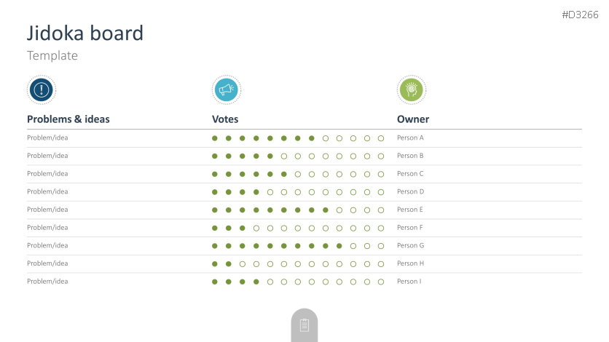Select the last vote circle for Person I
Screen dimensions: 609x342
pyautogui.click(x=381, y=282)
